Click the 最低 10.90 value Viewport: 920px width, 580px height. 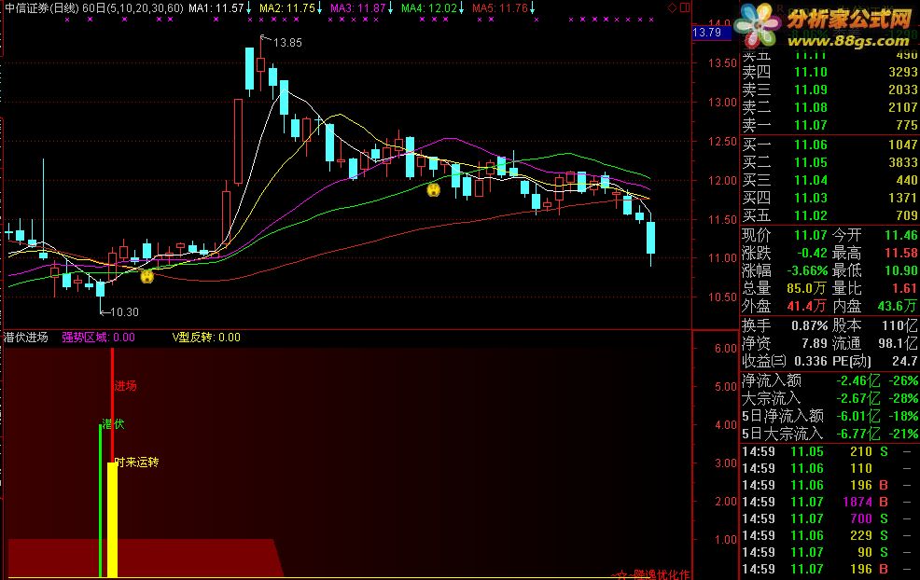coord(900,271)
